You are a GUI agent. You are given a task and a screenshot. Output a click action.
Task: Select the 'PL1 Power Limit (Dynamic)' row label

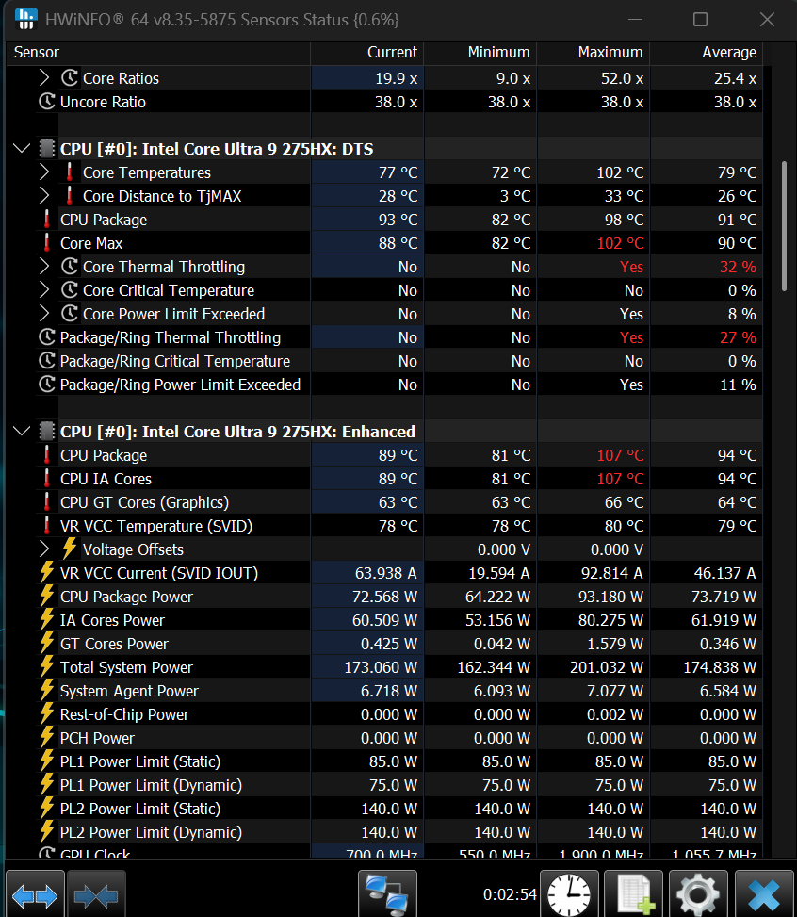(151, 785)
